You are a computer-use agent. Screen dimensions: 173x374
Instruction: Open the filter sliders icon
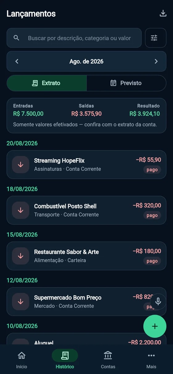(x=156, y=38)
